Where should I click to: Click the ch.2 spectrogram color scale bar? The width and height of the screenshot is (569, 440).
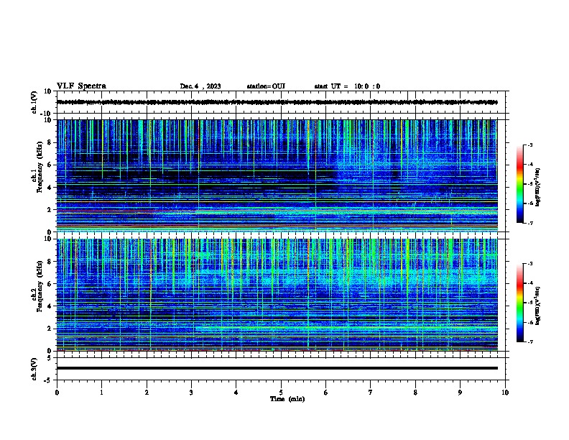[519, 303]
